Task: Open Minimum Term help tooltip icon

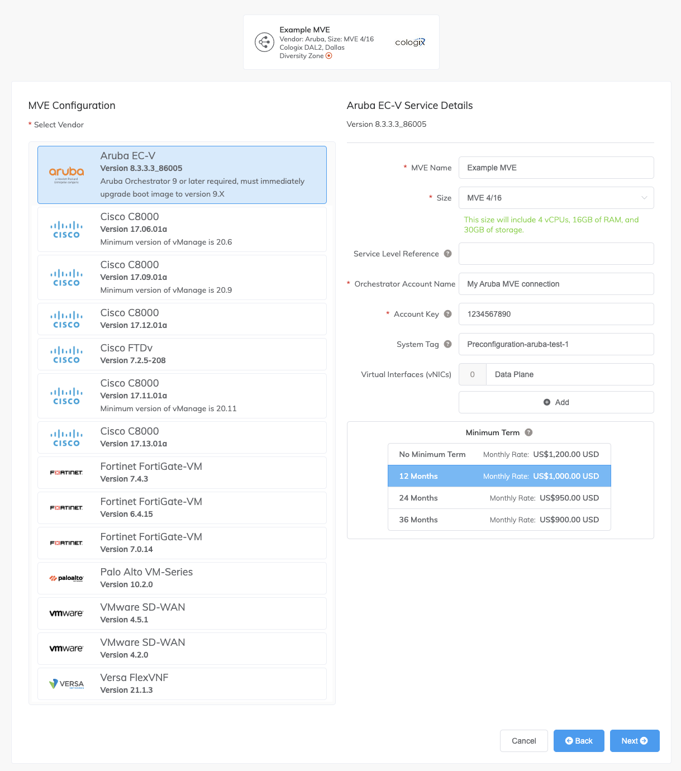Action: tap(528, 432)
